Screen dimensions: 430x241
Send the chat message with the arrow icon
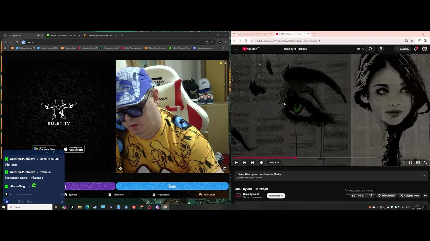click(x=62, y=194)
